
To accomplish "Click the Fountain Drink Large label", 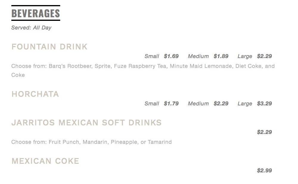I will click(x=245, y=56).
